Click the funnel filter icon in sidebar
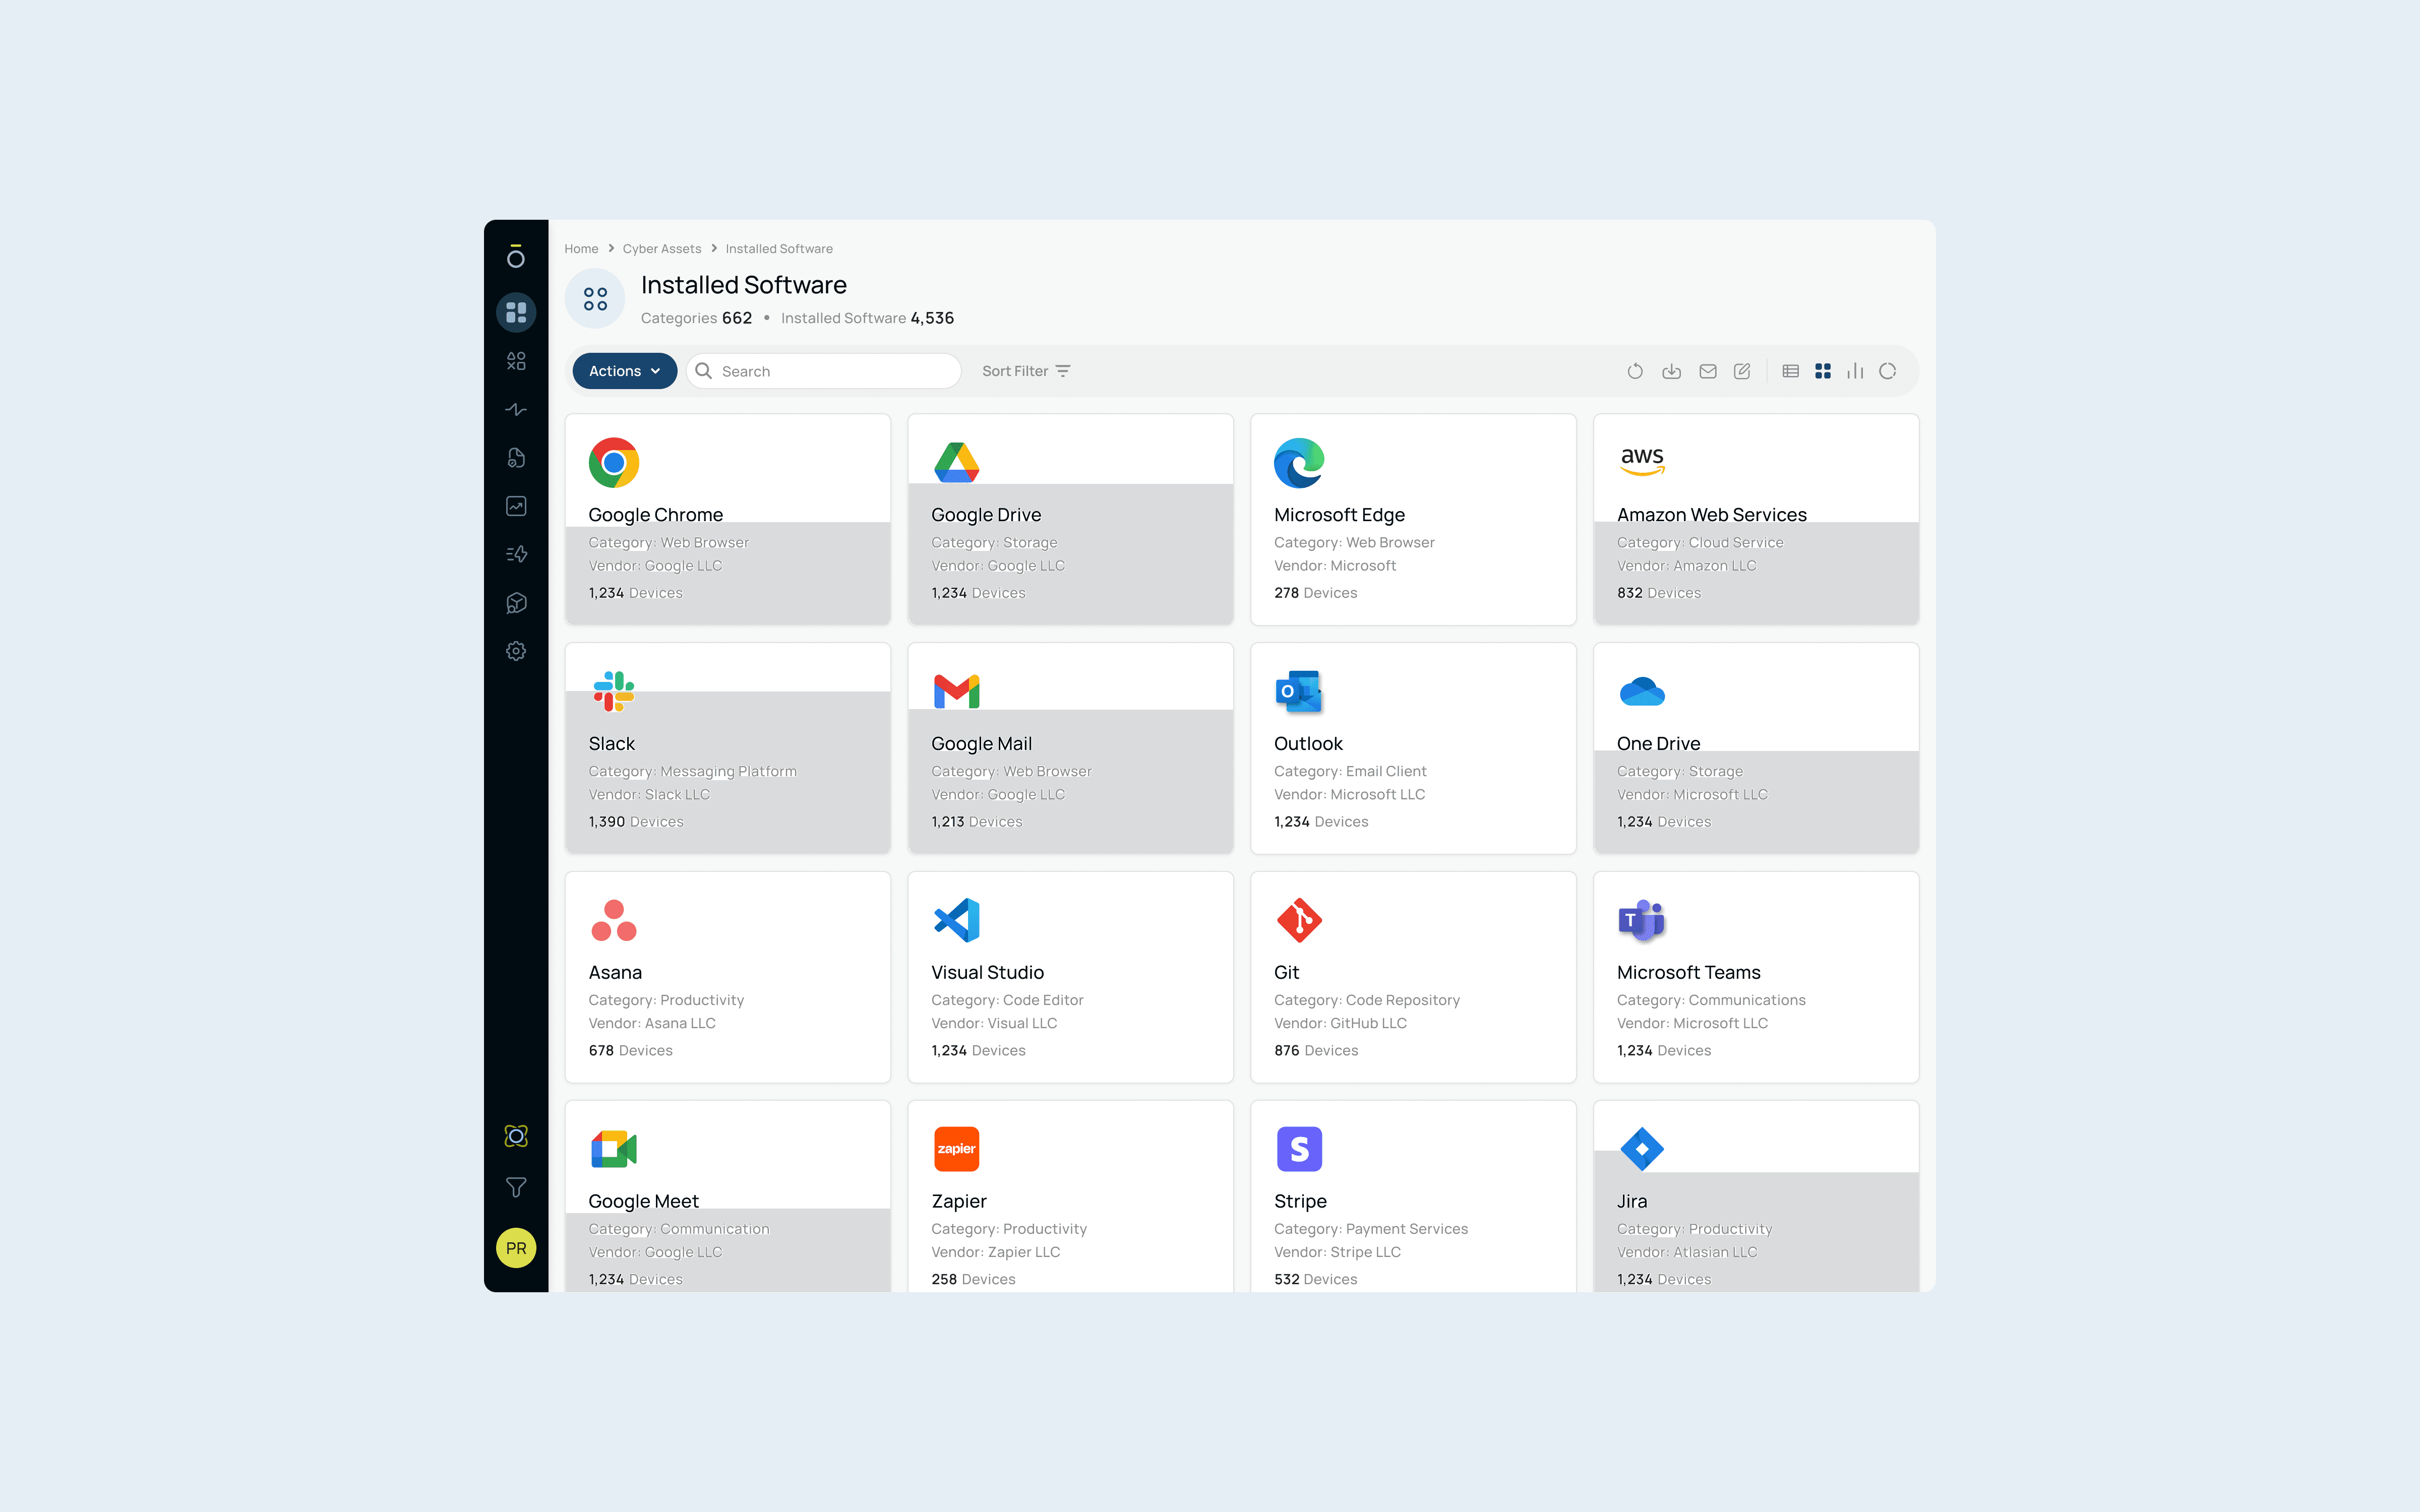The height and width of the screenshot is (1512, 2420). (x=516, y=1188)
